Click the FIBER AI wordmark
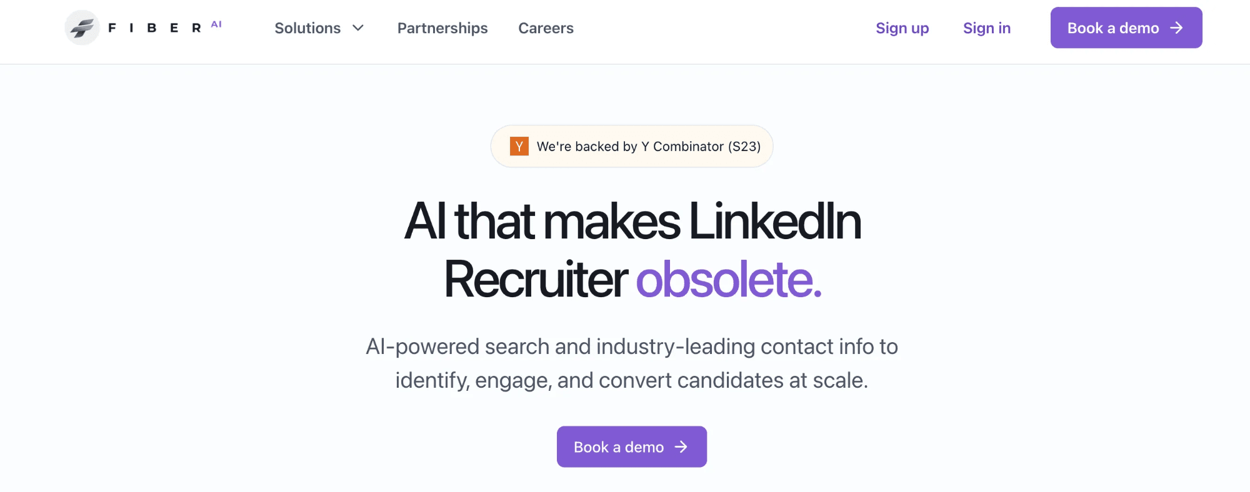1250x492 pixels. pos(165,27)
